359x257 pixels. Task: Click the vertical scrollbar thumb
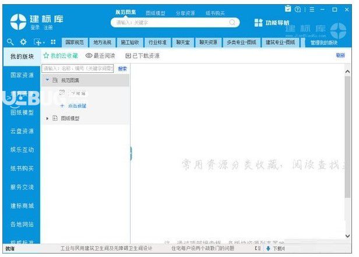[347, 137]
